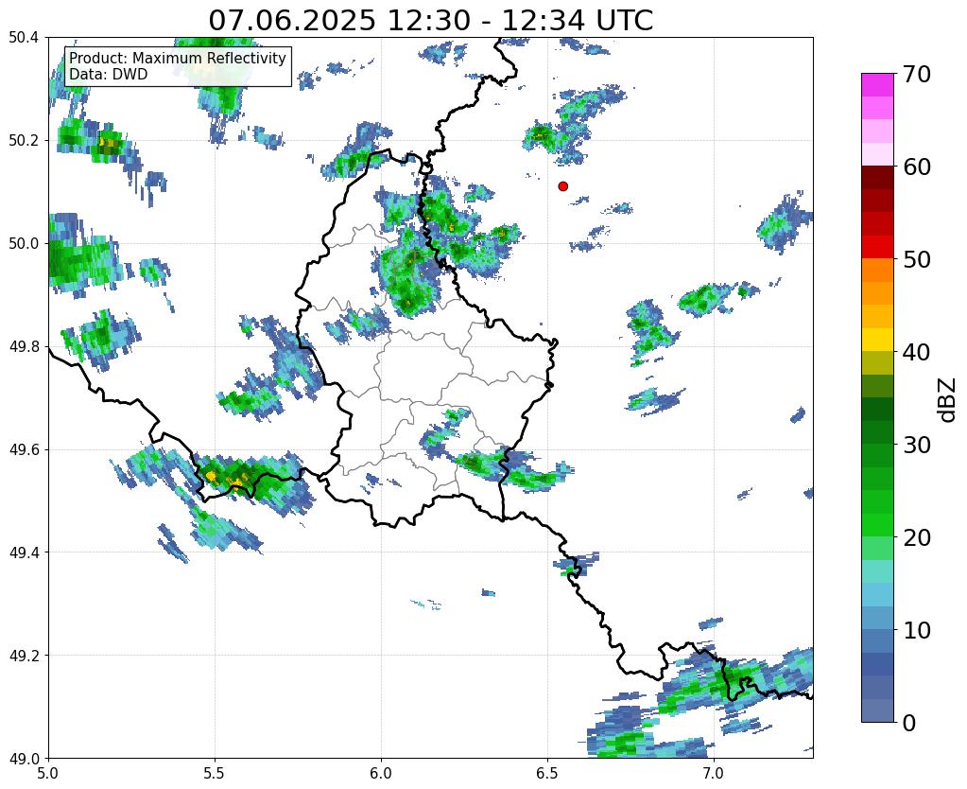Image resolution: width=967 pixels, height=789 pixels.
Task: Click the 5.5 longitude axis label
Action: (215, 773)
